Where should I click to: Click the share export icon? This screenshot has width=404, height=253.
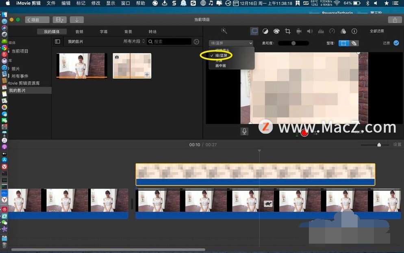pyautogui.click(x=395, y=20)
